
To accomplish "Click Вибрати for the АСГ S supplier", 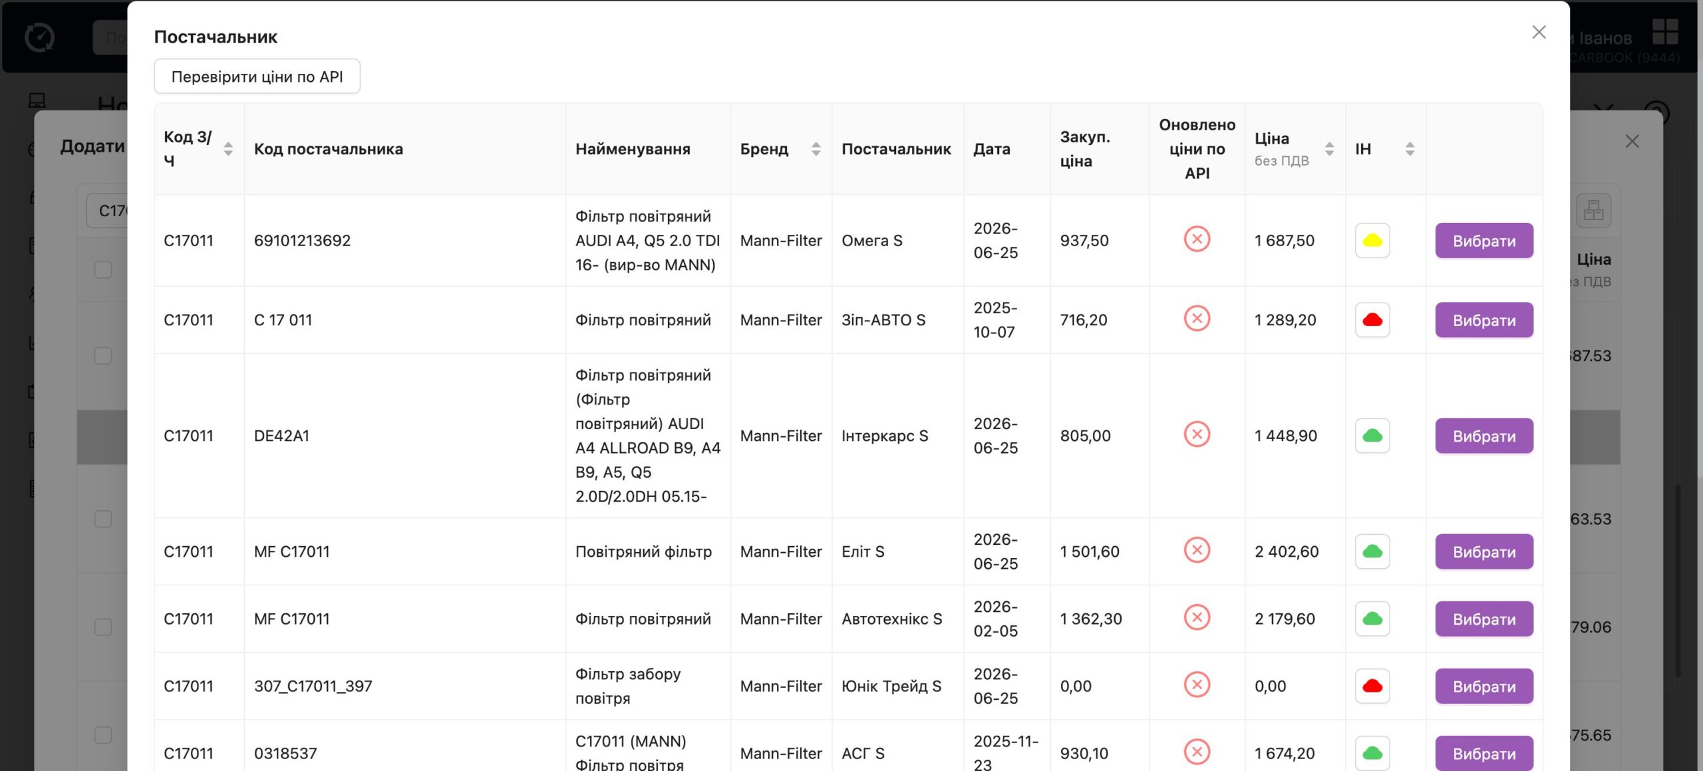I will click(1484, 752).
